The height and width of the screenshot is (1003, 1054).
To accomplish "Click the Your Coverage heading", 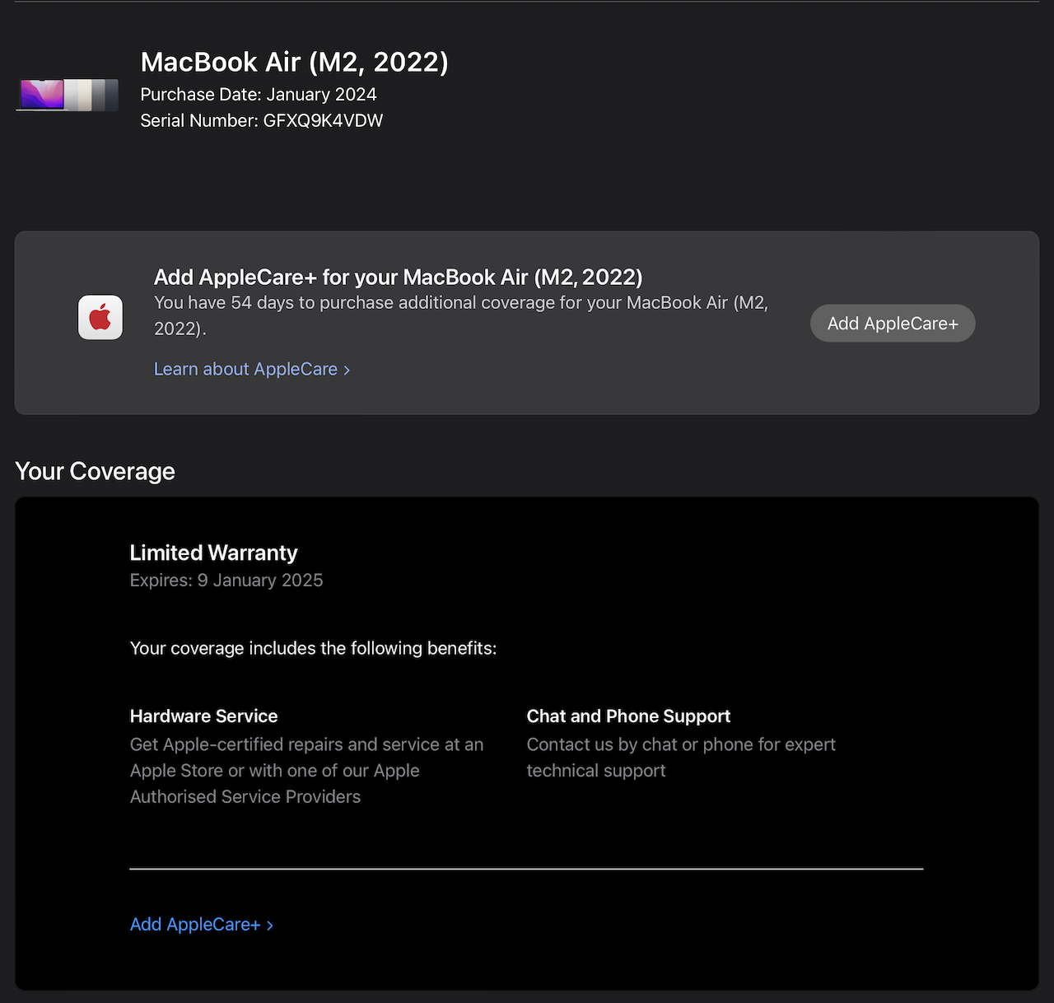I will [x=96, y=471].
